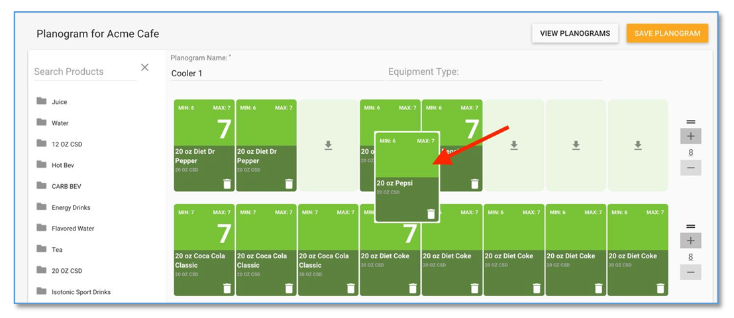This screenshot has width=734, height=318.
Task: Open the Flavored Water folder
Action: [x=65, y=228]
